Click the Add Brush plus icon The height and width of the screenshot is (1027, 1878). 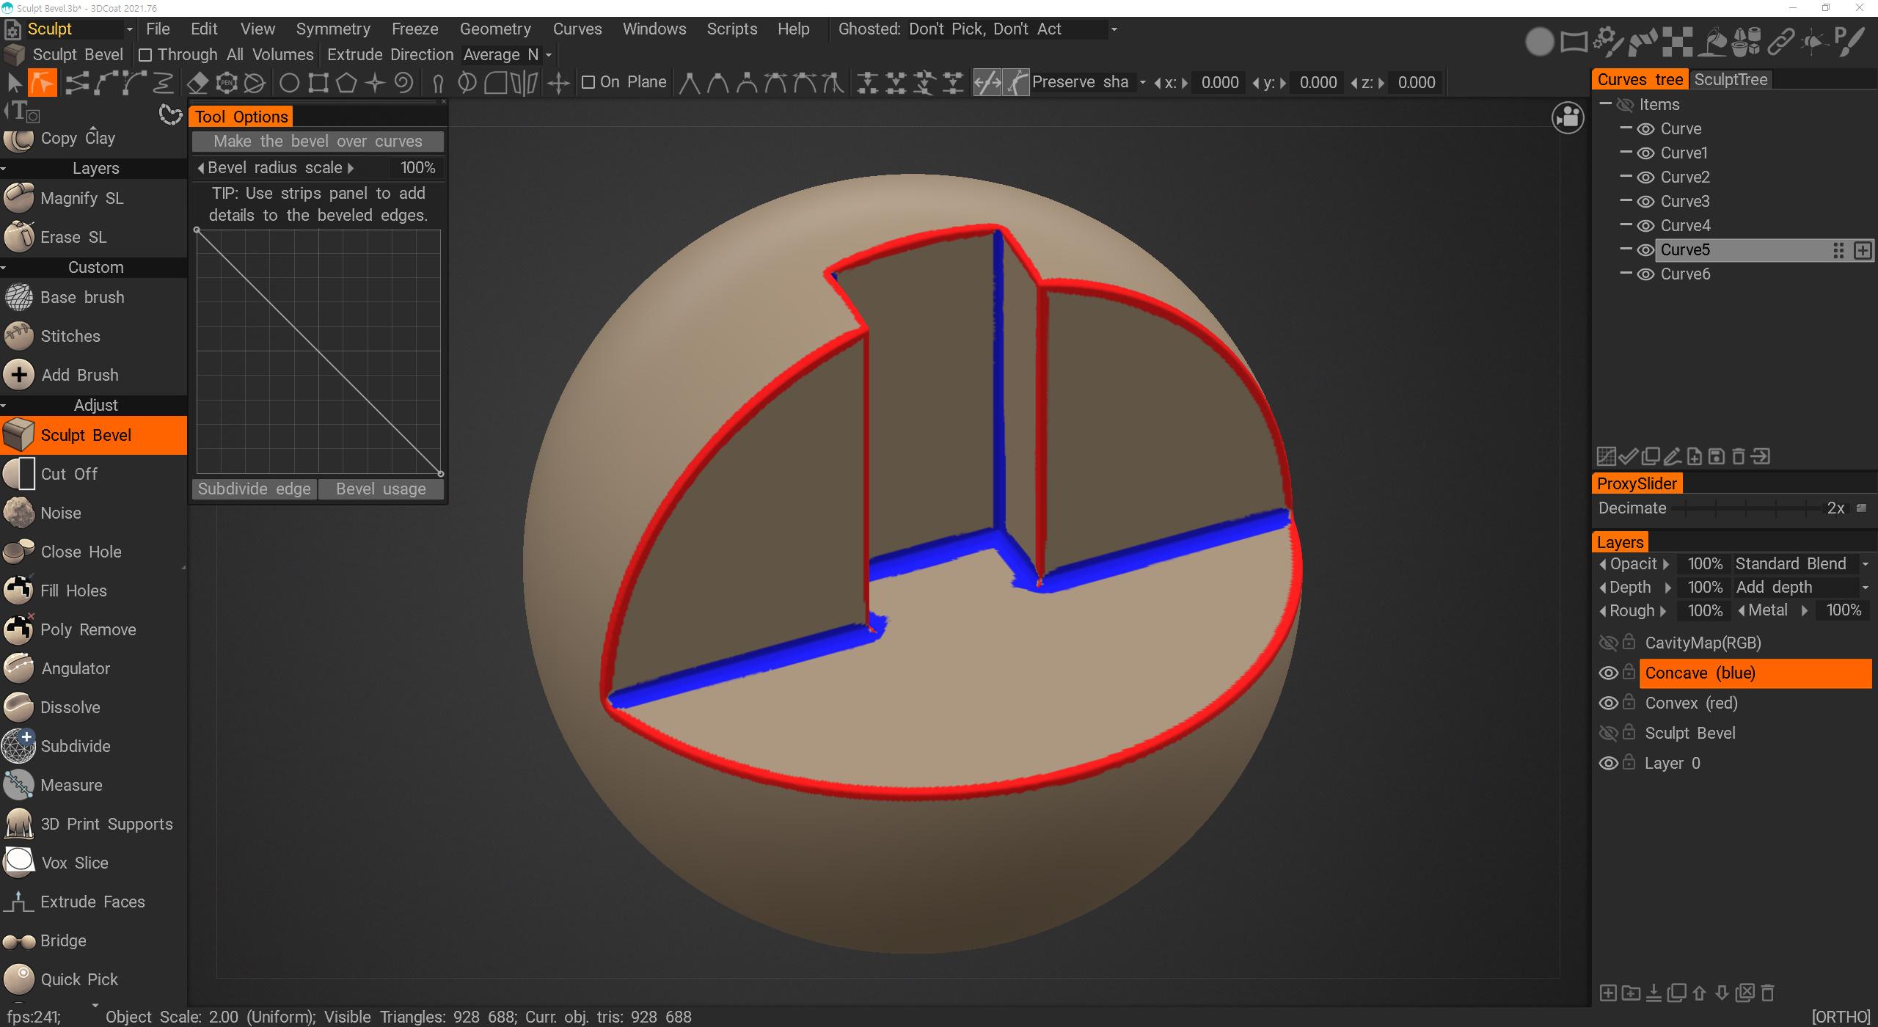pyautogui.click(x=19, y=375)
